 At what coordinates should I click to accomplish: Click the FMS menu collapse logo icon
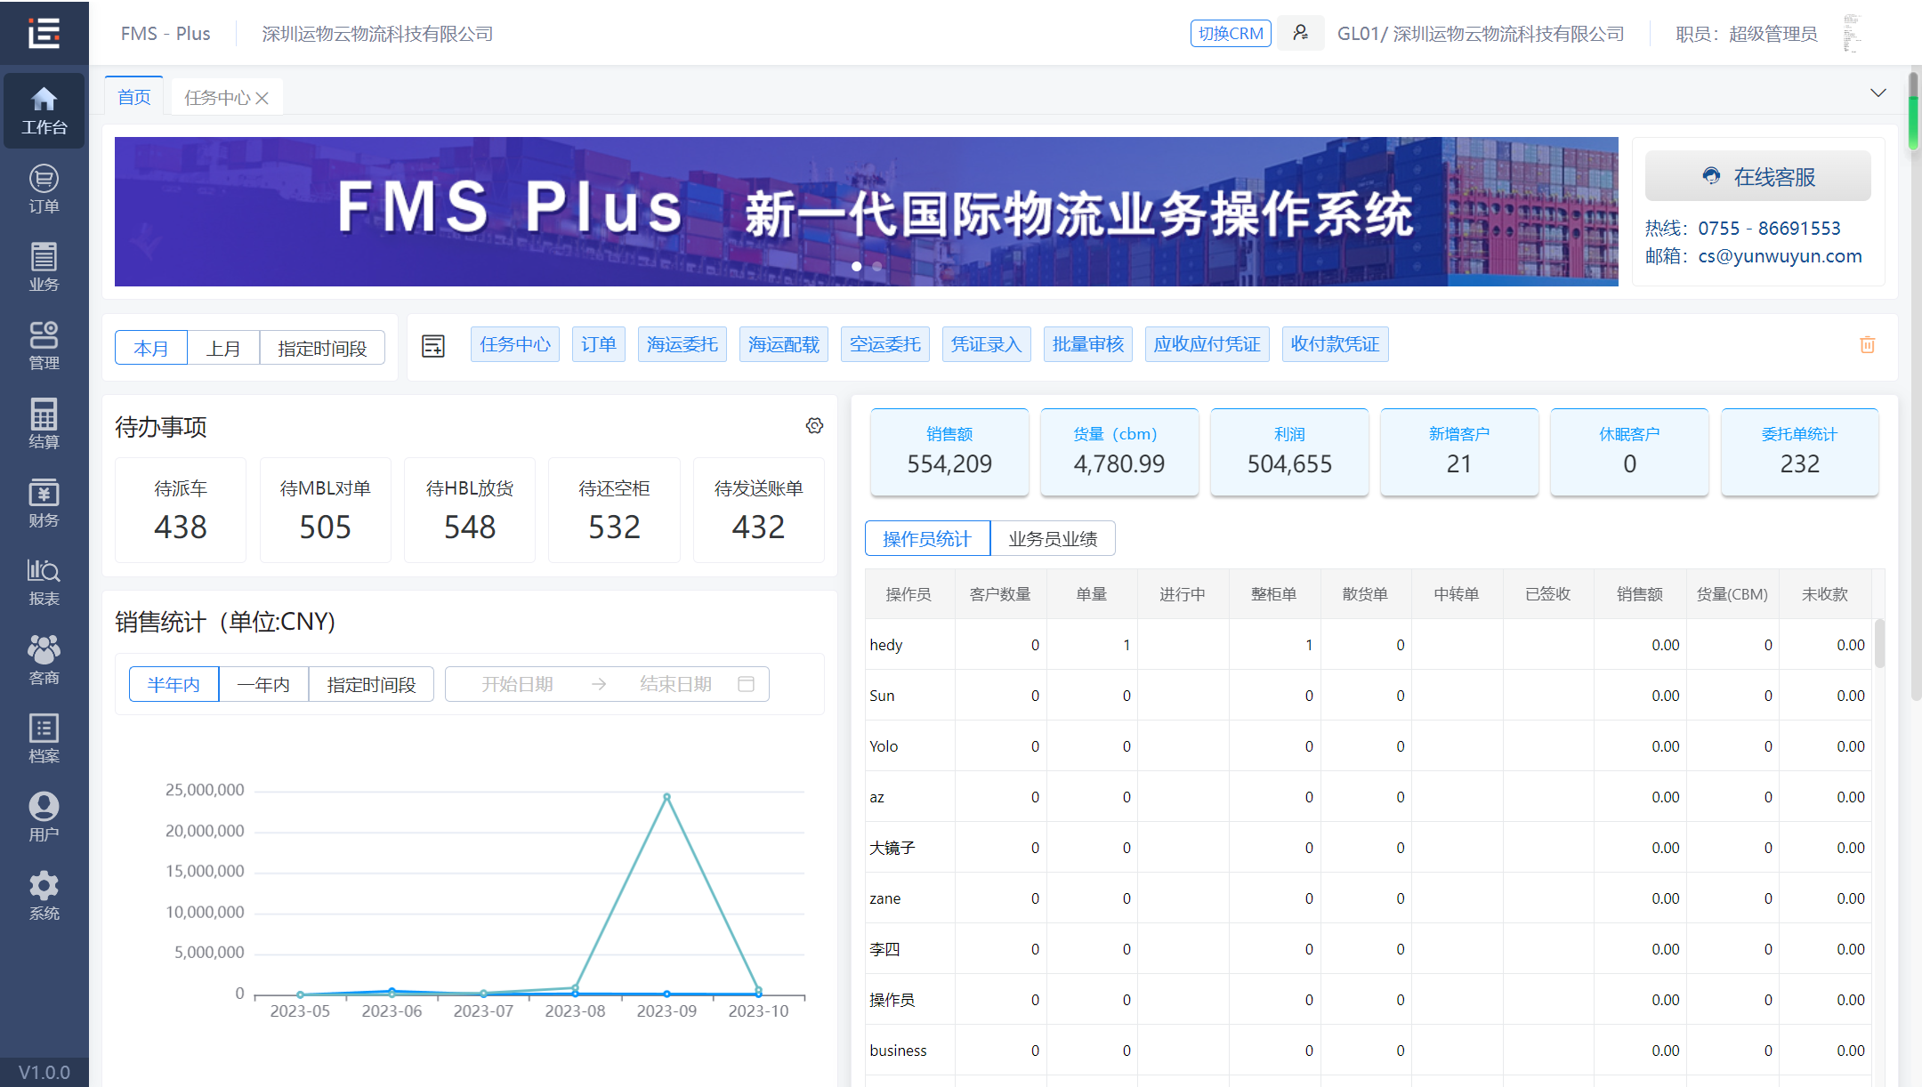click(44, 33)
